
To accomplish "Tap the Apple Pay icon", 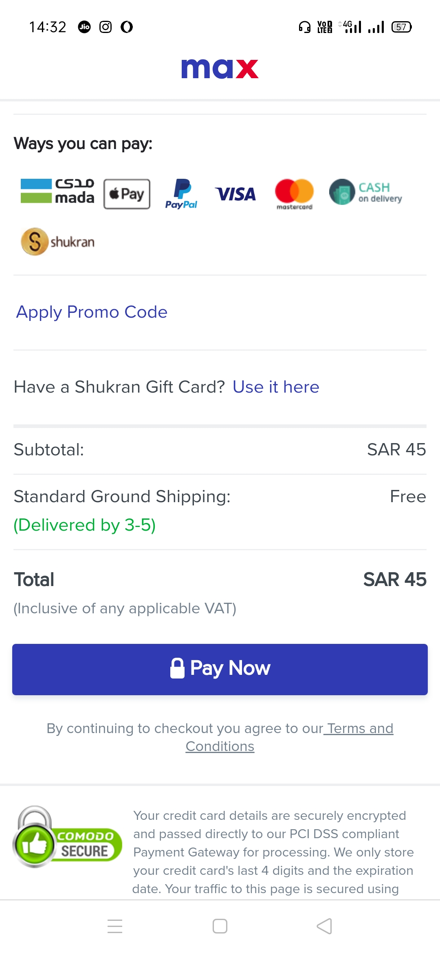I will [x=127, y=194].
